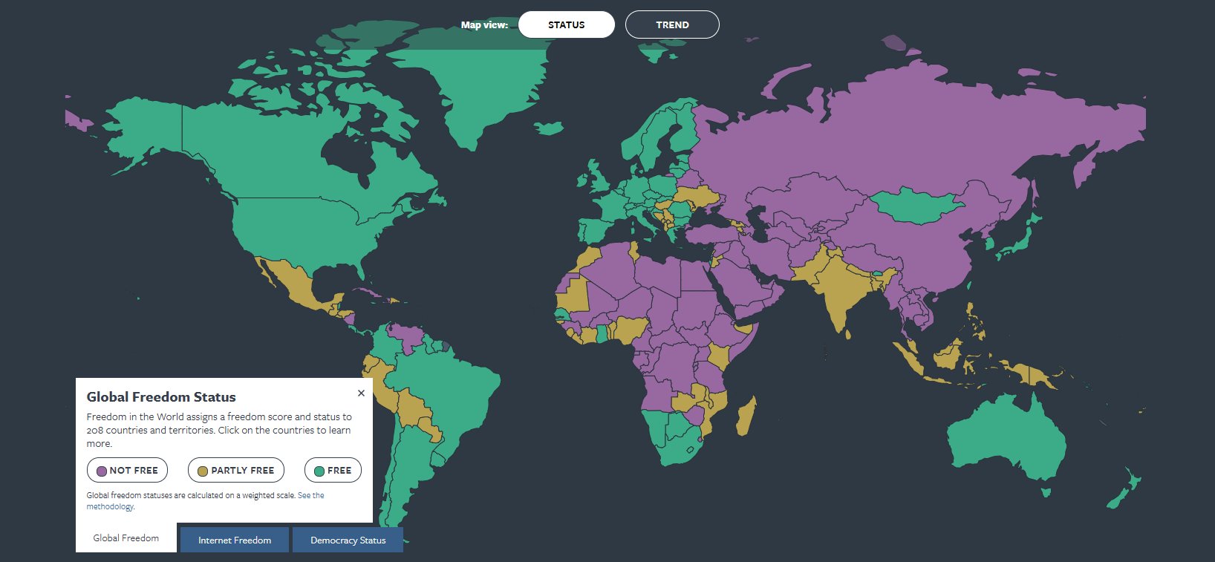
Task: Select green-colored Mongolia on the map
Action: [x=913, y=206]
